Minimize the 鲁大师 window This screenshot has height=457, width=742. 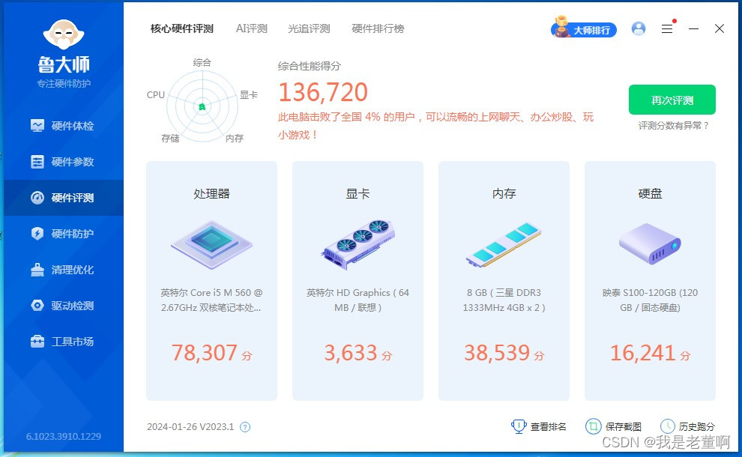694,29
